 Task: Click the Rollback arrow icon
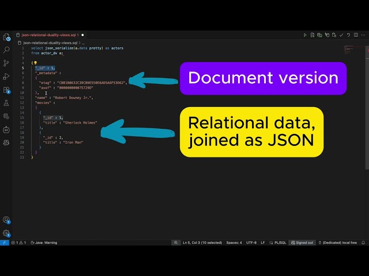coord(348,35)
